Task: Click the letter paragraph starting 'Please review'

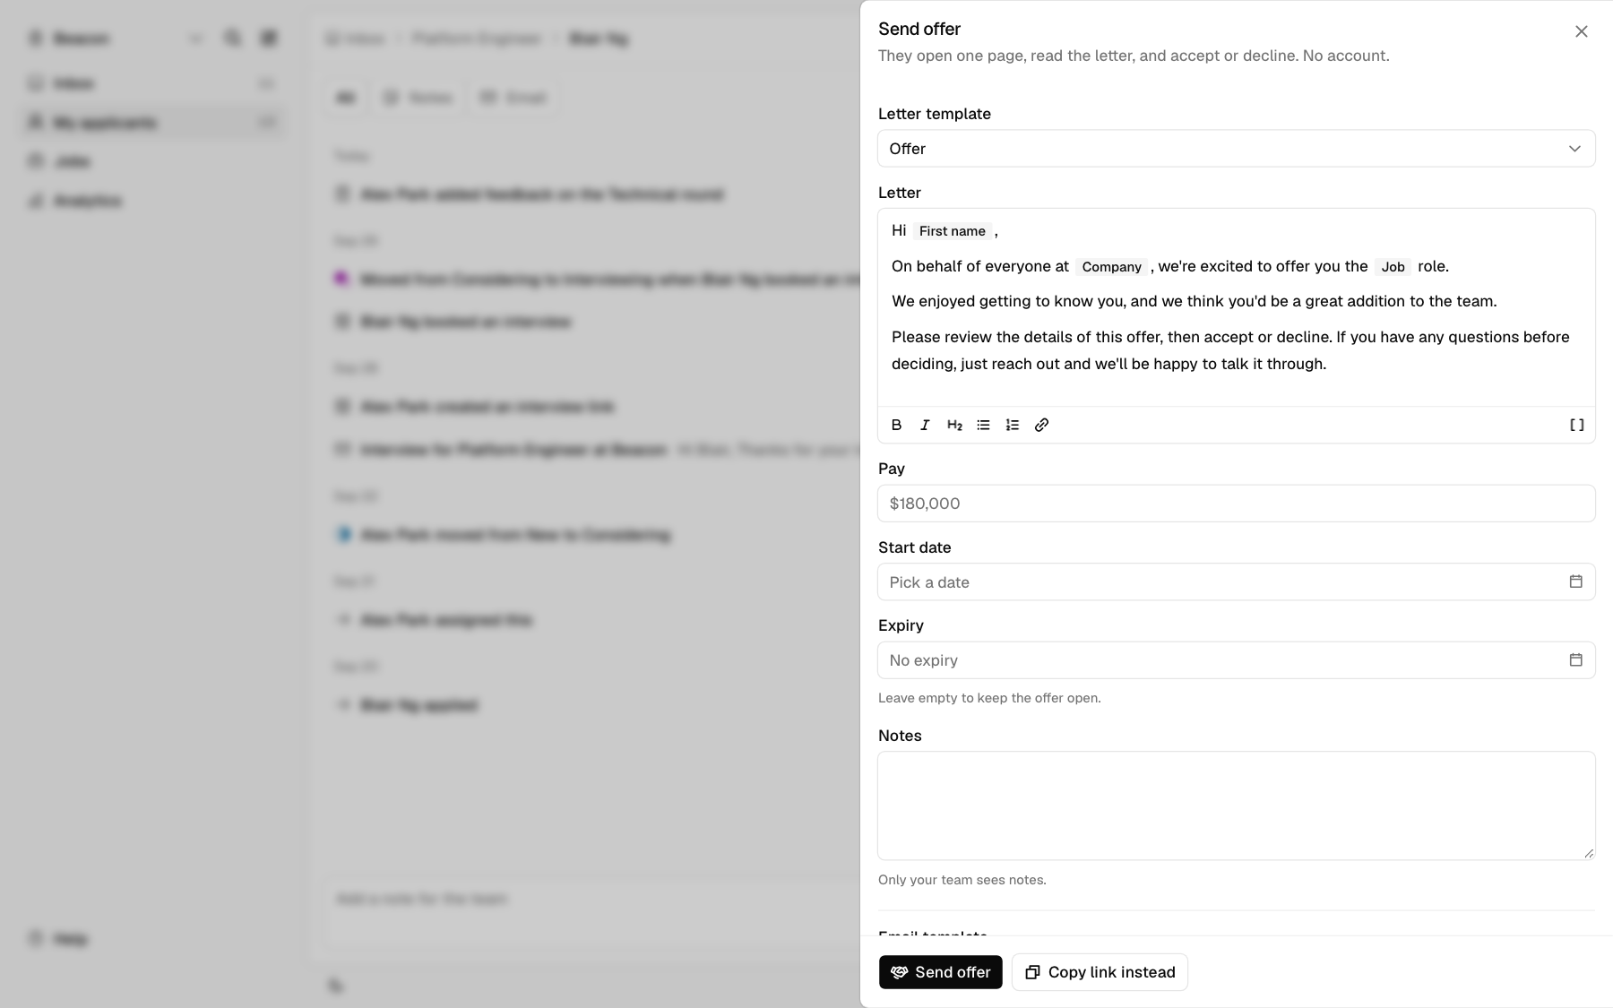Action: point(1230,350)
